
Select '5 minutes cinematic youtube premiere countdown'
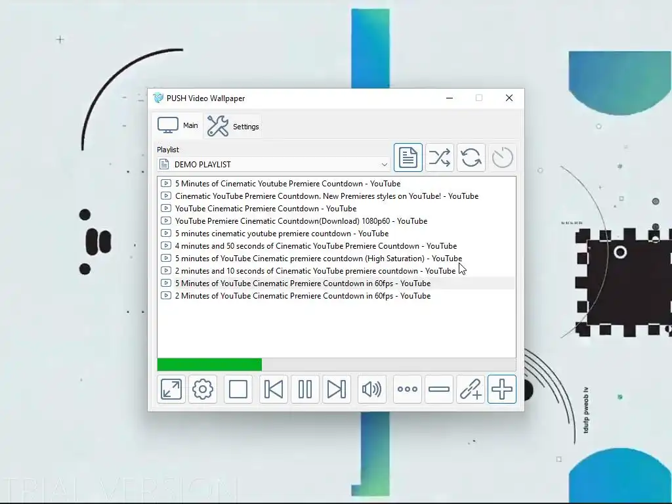coord(337,233)
